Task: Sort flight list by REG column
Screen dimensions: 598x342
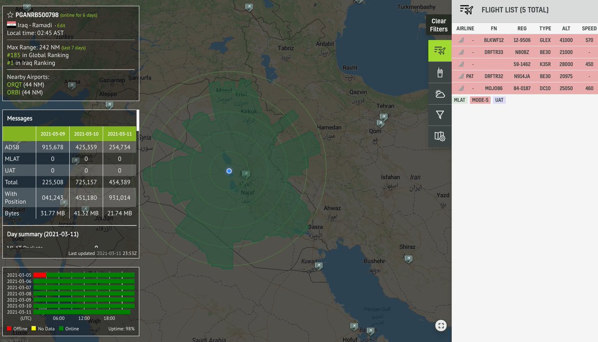Action: click(522, 28)
